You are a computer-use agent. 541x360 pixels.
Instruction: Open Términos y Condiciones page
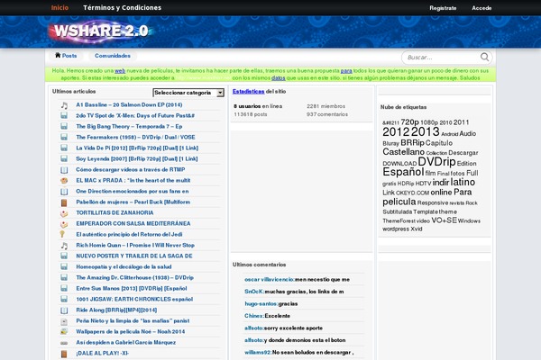pos(122,7)
